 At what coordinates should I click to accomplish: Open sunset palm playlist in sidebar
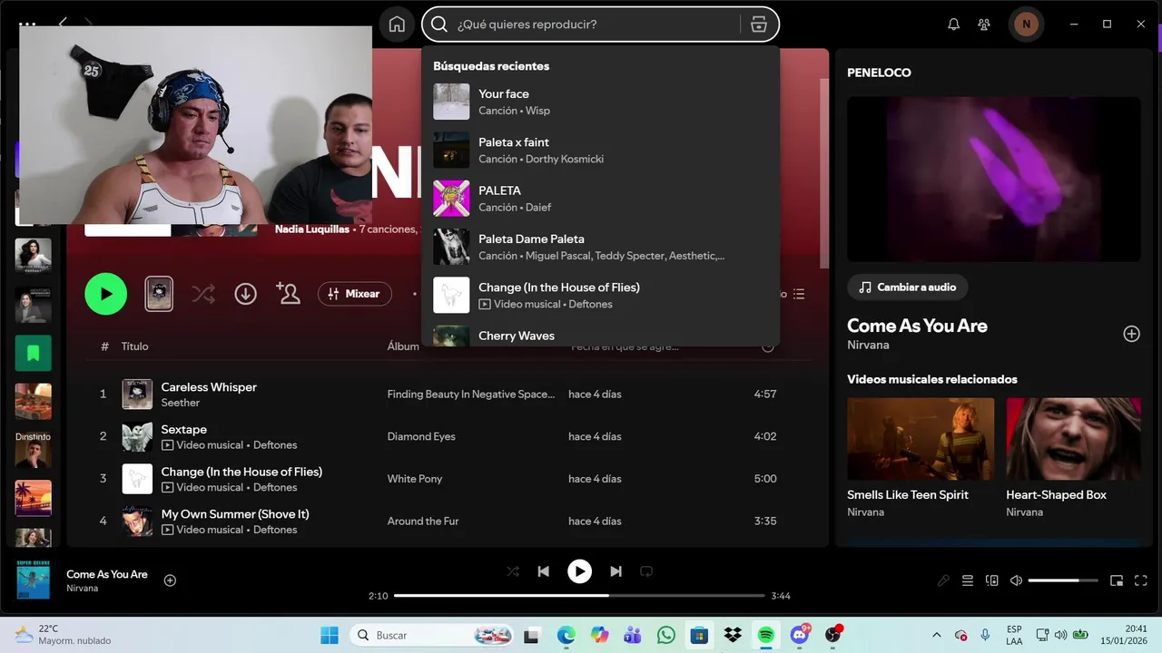[x=34, y=498]
